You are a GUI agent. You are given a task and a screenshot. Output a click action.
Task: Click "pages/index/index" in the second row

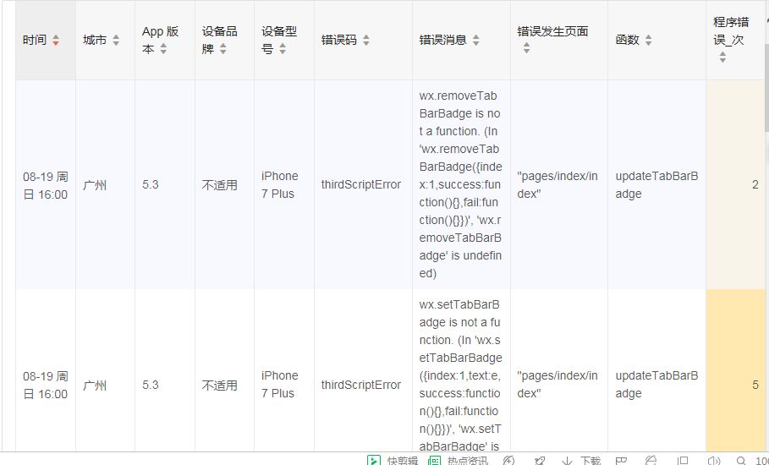click(558, 385)
